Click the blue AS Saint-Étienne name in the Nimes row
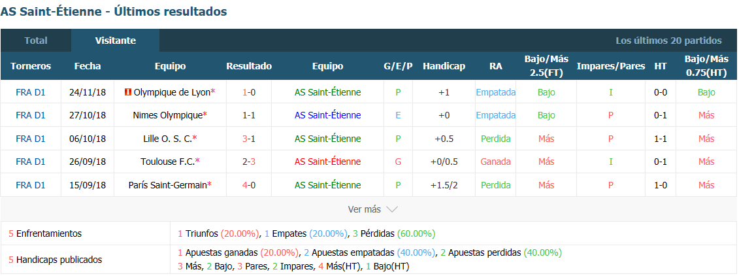739x276 pixels. [x=327, y=115]
